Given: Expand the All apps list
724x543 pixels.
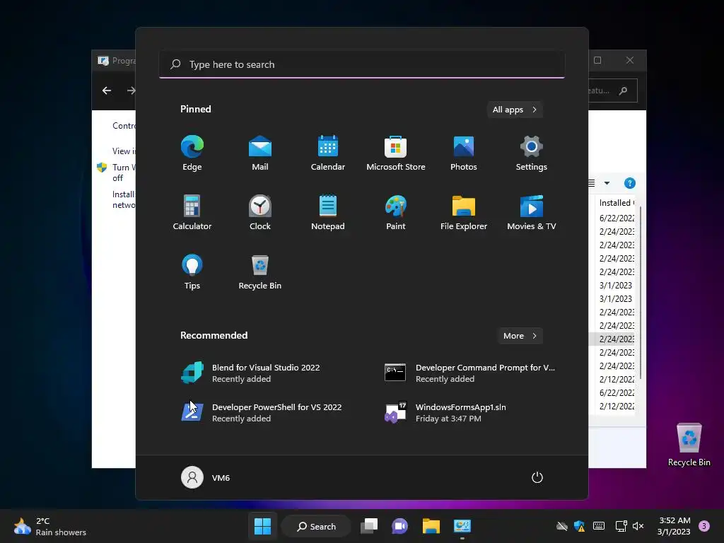Looking at the screenshot, I should (x=515, y=110).
